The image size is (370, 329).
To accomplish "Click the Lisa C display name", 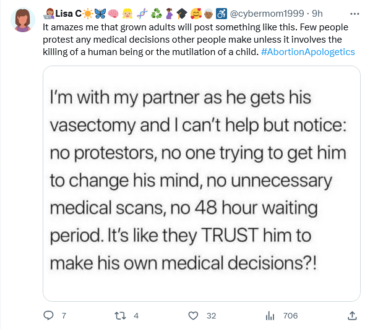I will pos(68,14).
